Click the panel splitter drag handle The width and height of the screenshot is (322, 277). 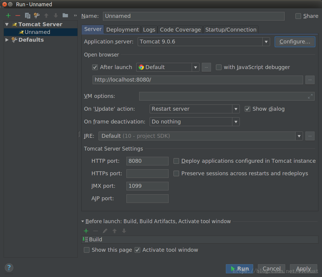pos(79,134)
